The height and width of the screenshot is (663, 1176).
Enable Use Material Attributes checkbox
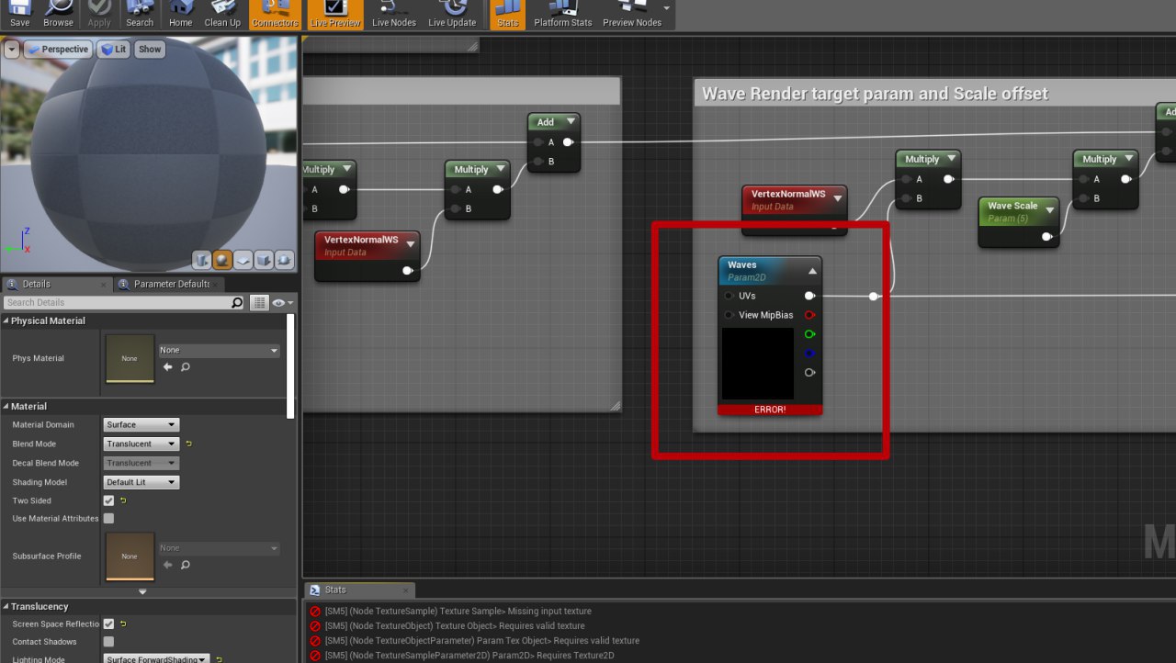click(x=108, y=518)
